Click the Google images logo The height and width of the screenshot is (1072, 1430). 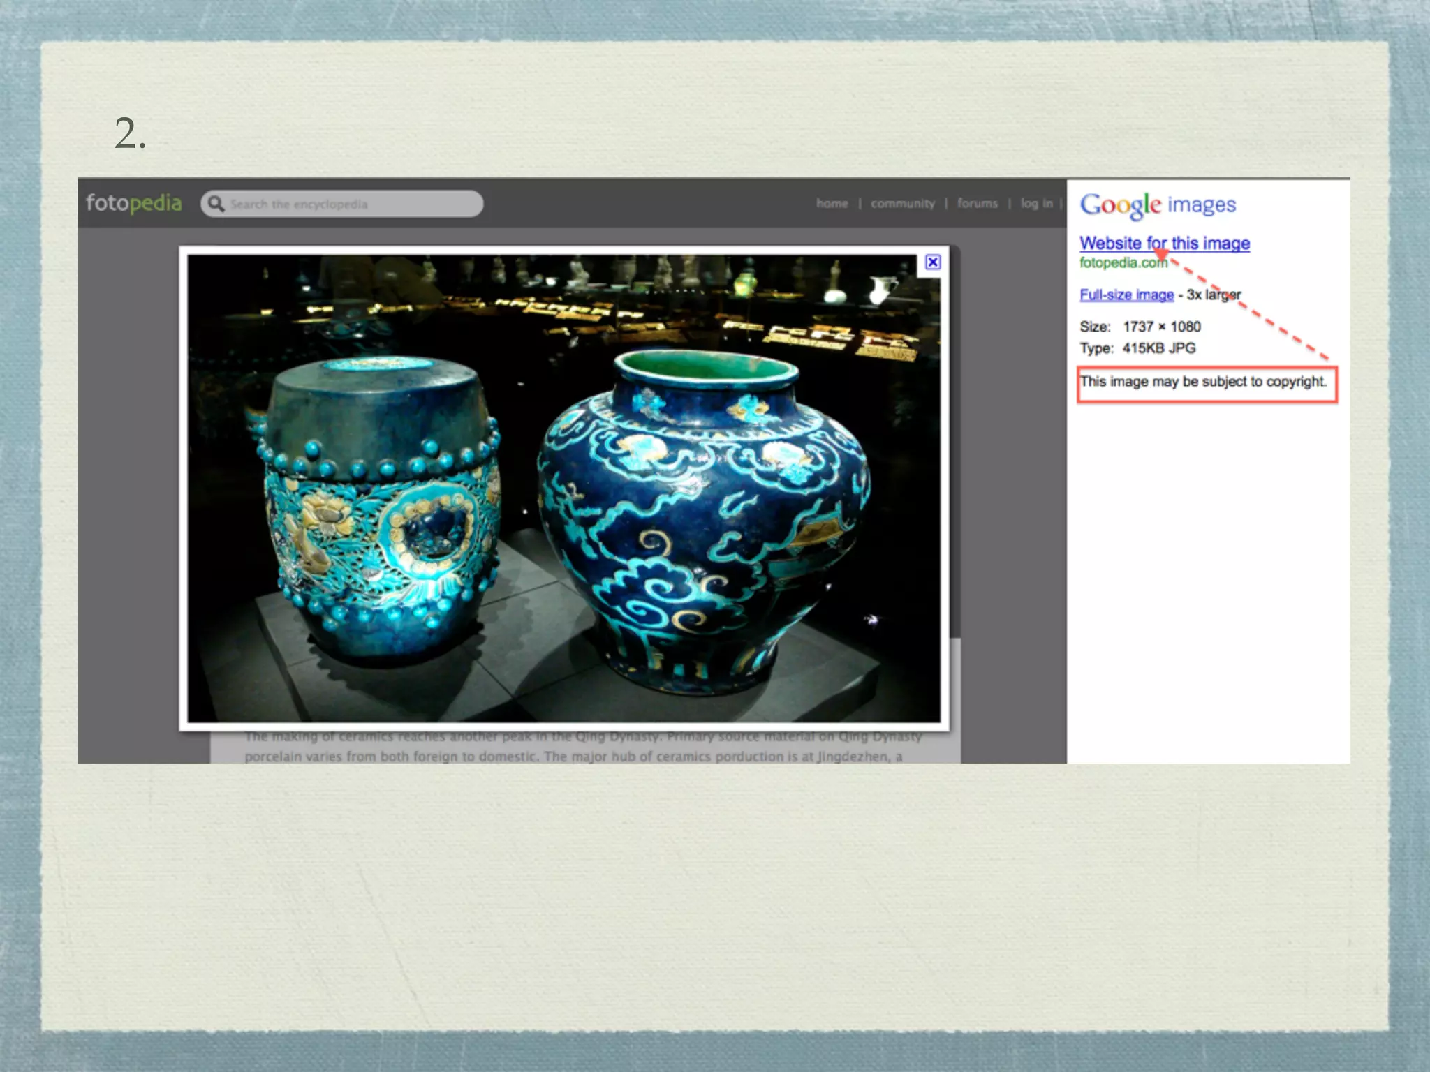[x=1158, y=204]
